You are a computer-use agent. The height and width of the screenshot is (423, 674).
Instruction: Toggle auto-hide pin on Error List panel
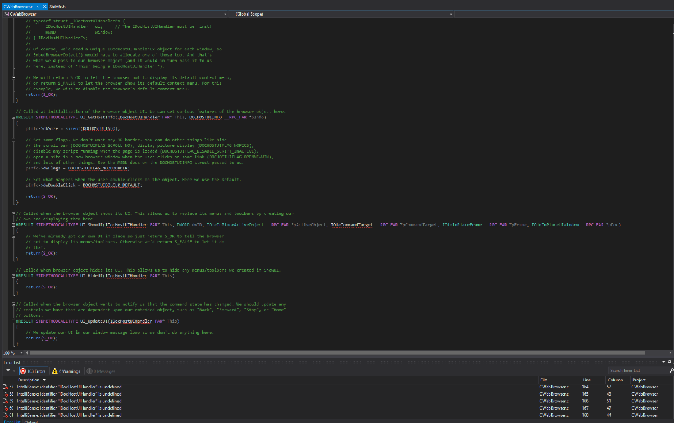pos(670,362)
